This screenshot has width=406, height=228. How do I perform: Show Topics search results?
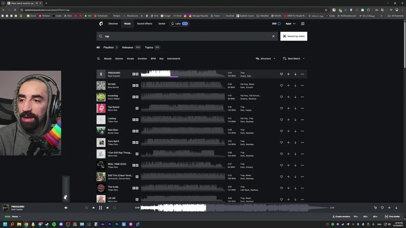coord(152,47)
